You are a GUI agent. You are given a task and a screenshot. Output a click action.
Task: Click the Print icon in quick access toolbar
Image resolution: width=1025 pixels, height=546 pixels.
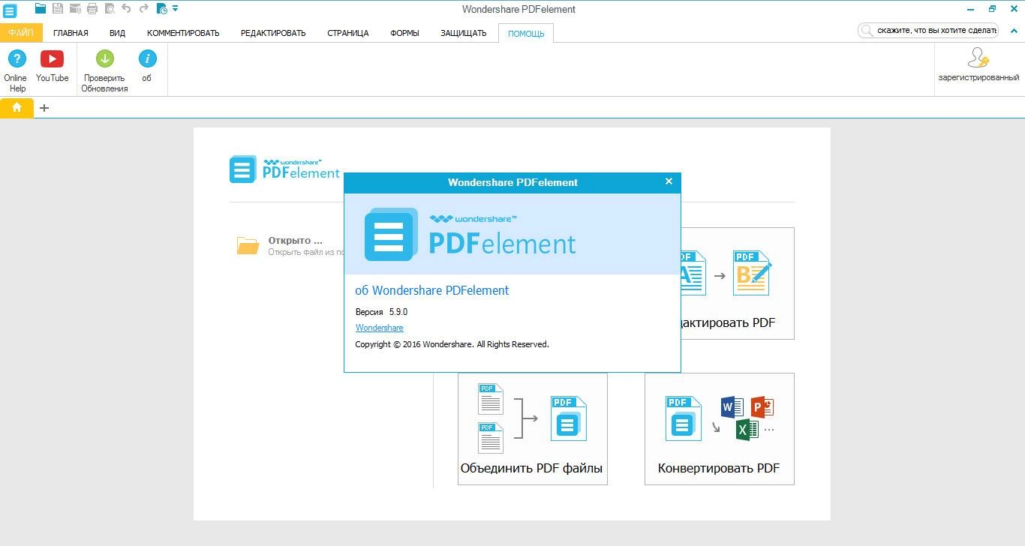[x=92, y=9]
